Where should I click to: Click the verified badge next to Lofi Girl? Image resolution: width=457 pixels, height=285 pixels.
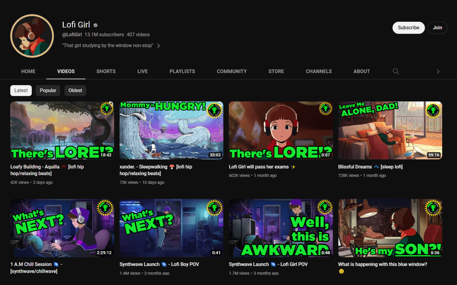[96, 25]
